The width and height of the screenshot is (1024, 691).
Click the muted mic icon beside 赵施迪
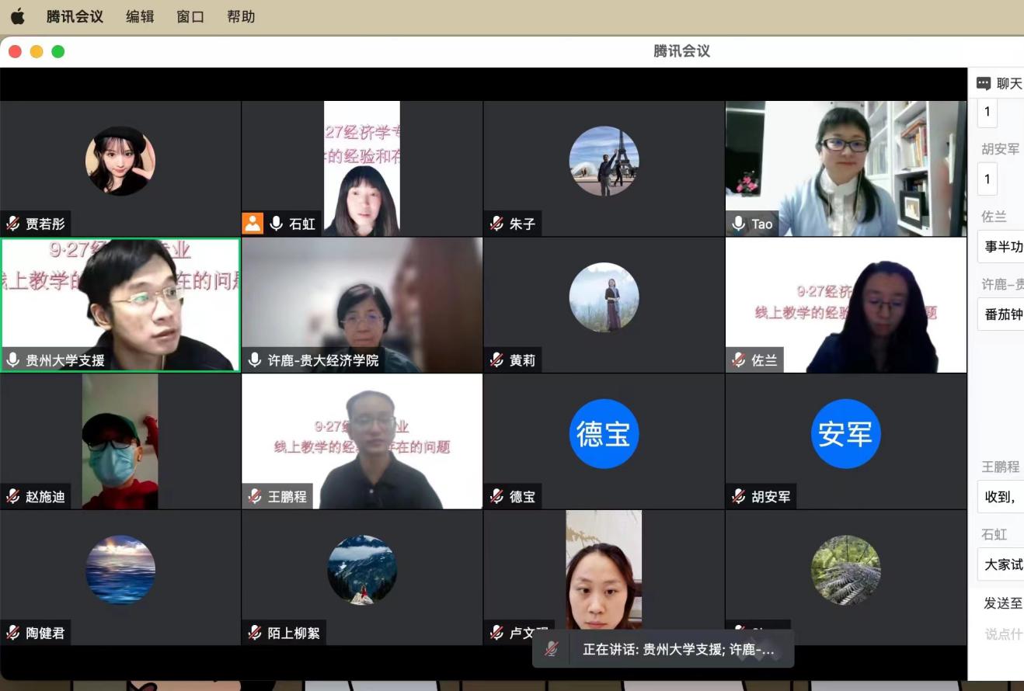pyautogui.click(x=13, y=496)
